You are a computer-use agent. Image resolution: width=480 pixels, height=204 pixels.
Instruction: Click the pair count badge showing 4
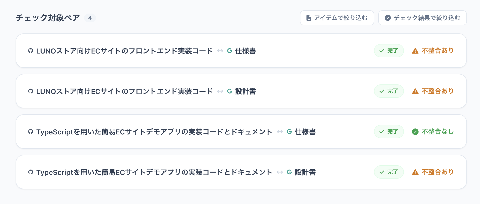click(90, 18)
